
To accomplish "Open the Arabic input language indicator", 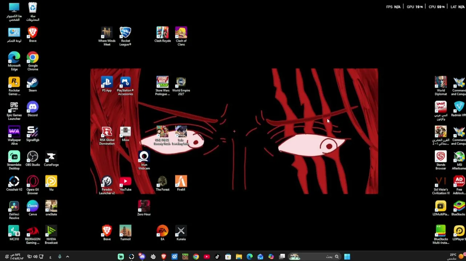I will (50, 257).
